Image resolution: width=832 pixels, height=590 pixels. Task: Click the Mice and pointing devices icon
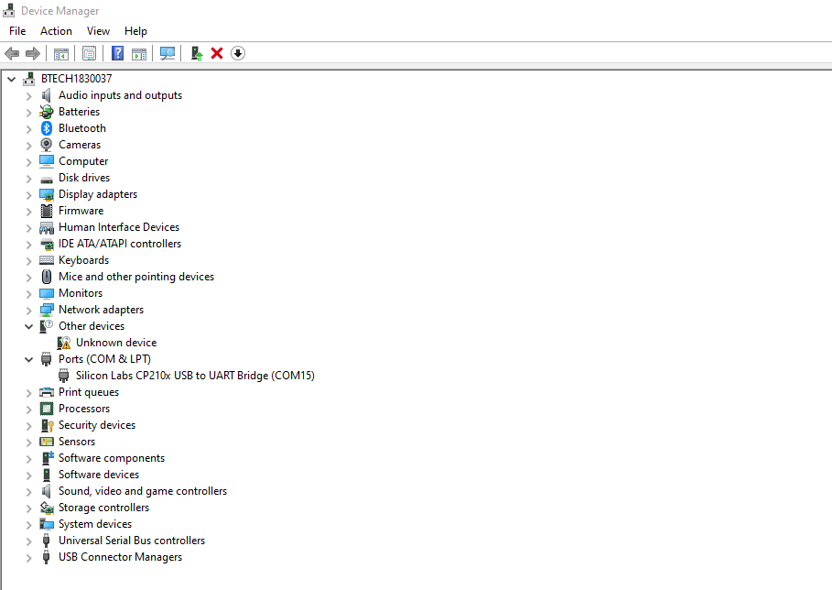tap(47, 277)
